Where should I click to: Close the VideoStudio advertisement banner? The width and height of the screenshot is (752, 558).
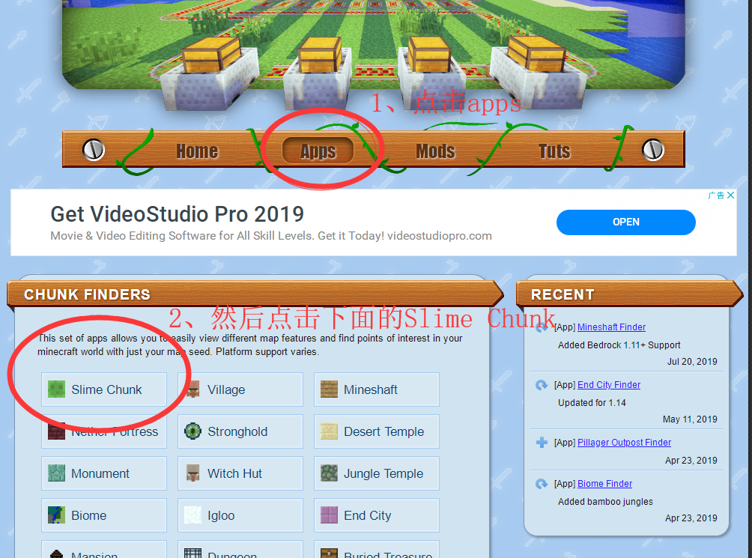tap(731, 195)
